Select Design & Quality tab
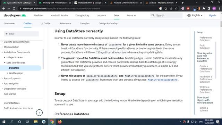Viewport: 222px width, 125px height. (x=108, y=24)
